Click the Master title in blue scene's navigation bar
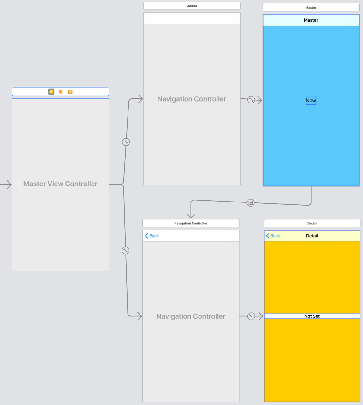 (x=311, y=20)
